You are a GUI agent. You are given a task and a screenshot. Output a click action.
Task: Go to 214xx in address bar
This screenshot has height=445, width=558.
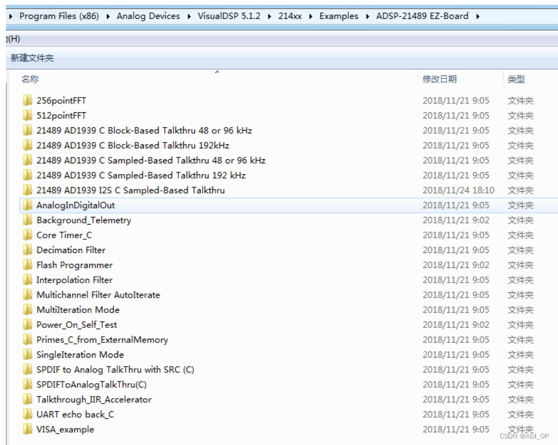click(x=290, y=16)
